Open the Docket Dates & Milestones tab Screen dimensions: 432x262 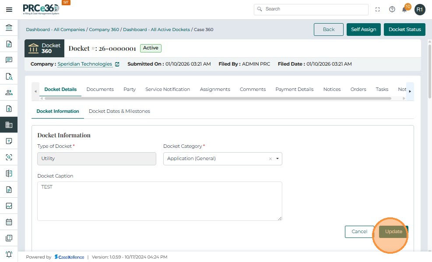point(119,111)
